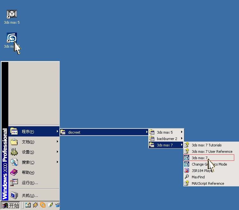239x210 pixels.
Task: Open the 3ds max 7 desktop shortcut
Action: 12,40
